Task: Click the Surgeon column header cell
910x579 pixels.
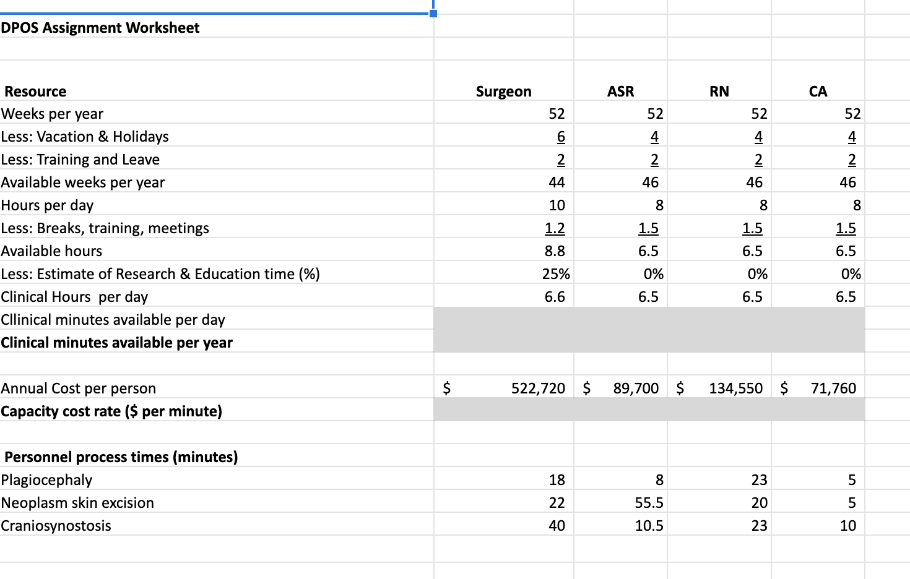Action: (503, 91)
